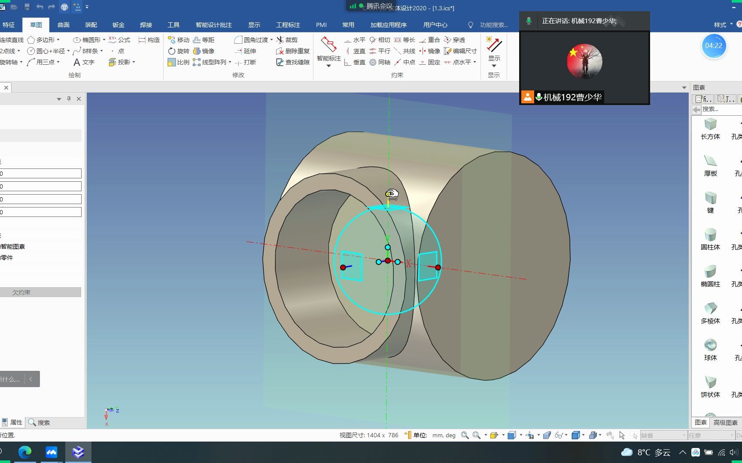Pick the 文字 text drawing tool
The height and width of the screenshot is (463, 742).
[x=84, y=62]
